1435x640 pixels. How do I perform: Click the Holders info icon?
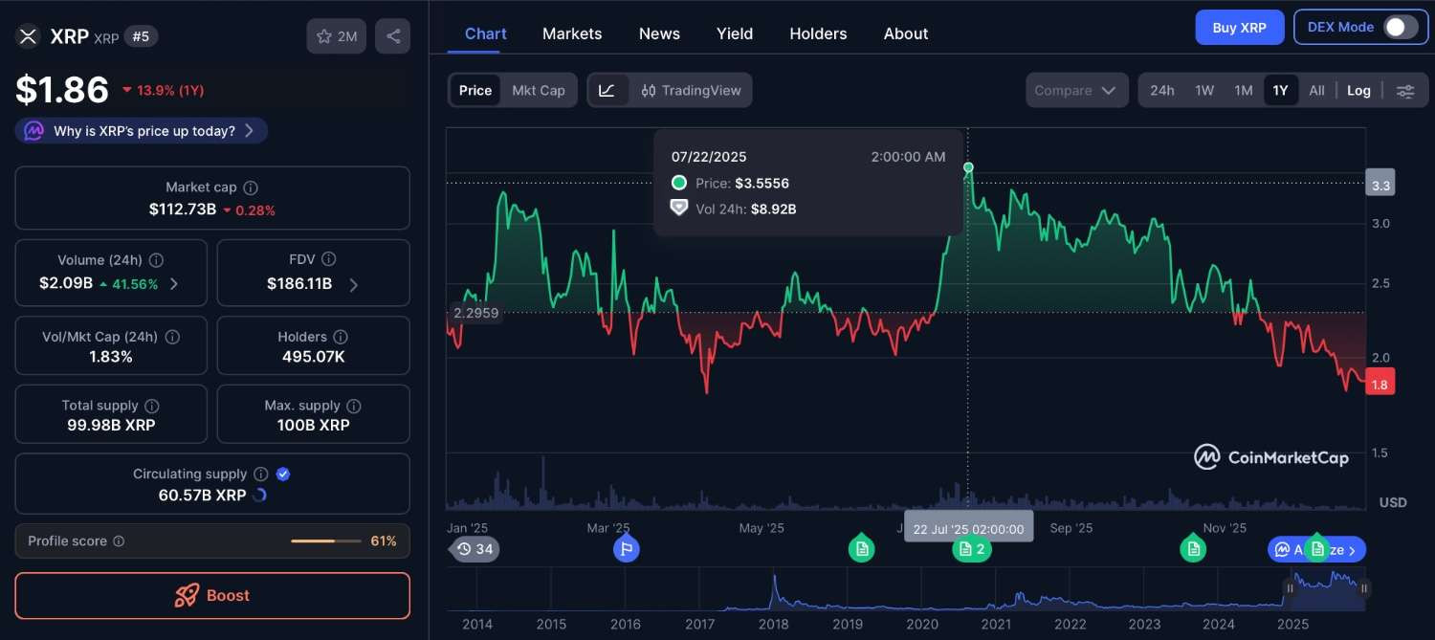pyautogui.click(x=341, y=337)
